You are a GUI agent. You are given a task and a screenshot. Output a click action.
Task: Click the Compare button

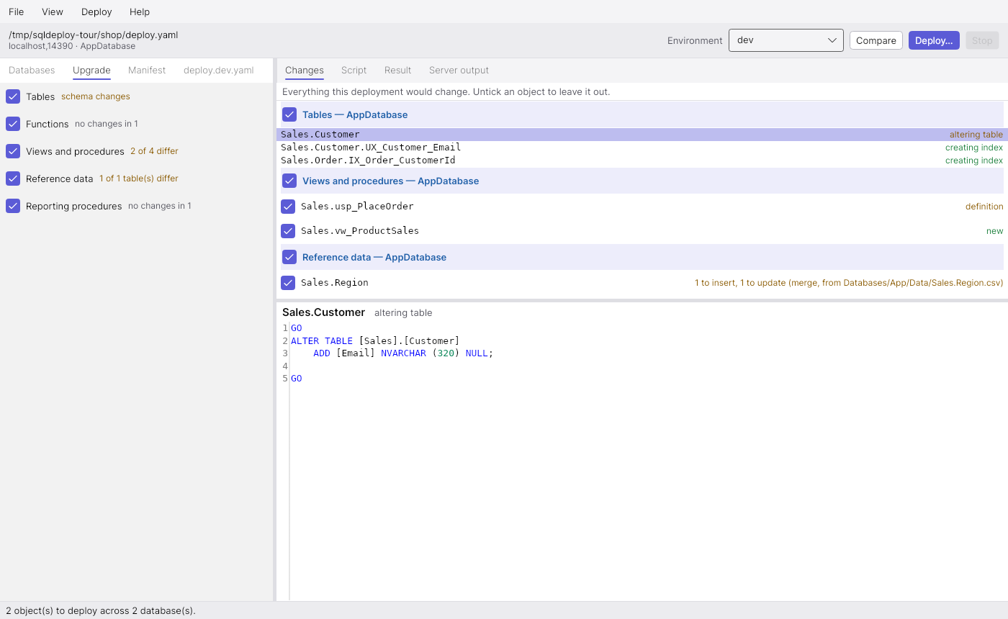click(x=876, y=40)
